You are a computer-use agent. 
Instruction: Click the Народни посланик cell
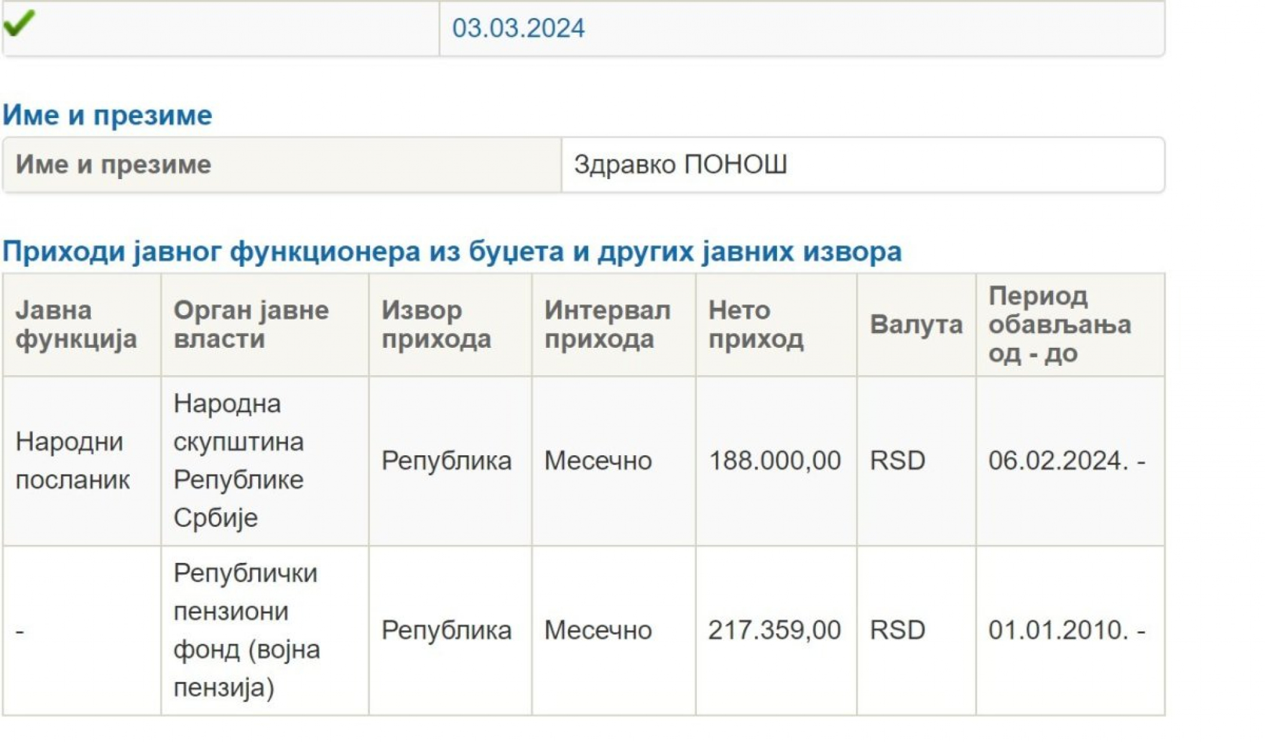click(x=72, y=461)
